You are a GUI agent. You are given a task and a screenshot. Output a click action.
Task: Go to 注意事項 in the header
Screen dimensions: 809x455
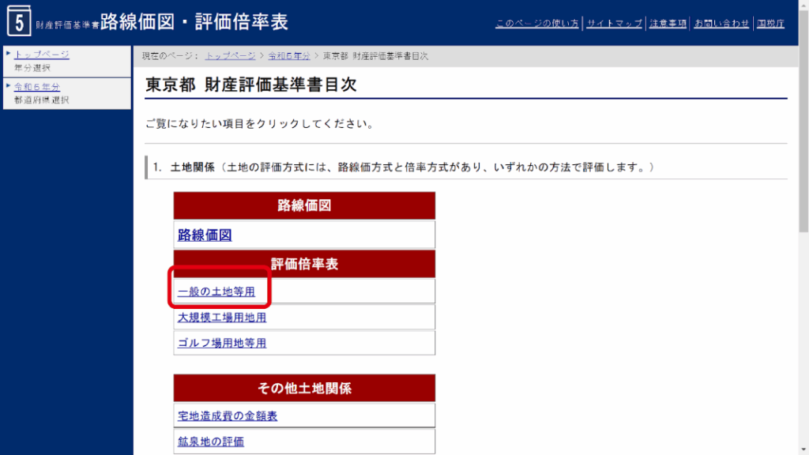668,23
